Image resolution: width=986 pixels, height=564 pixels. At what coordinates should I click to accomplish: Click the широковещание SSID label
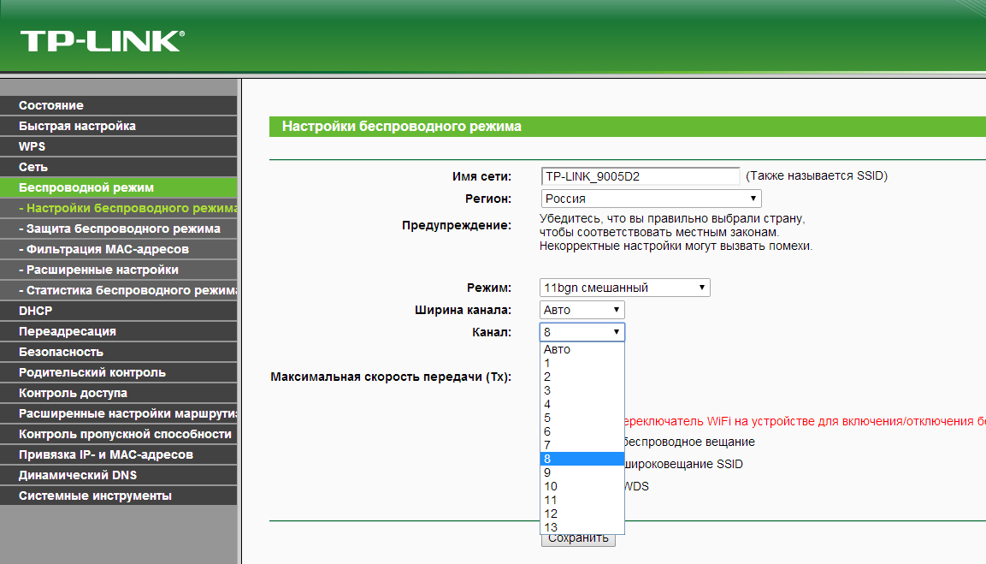point(684,464)
